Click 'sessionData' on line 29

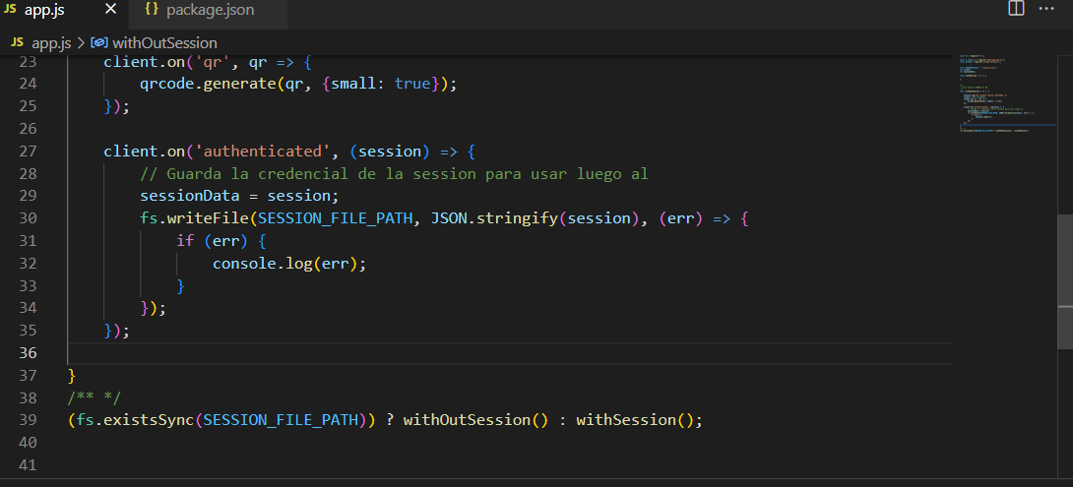[190, 197]
